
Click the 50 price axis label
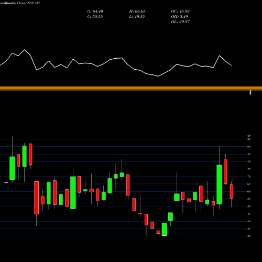coord(249,206)
